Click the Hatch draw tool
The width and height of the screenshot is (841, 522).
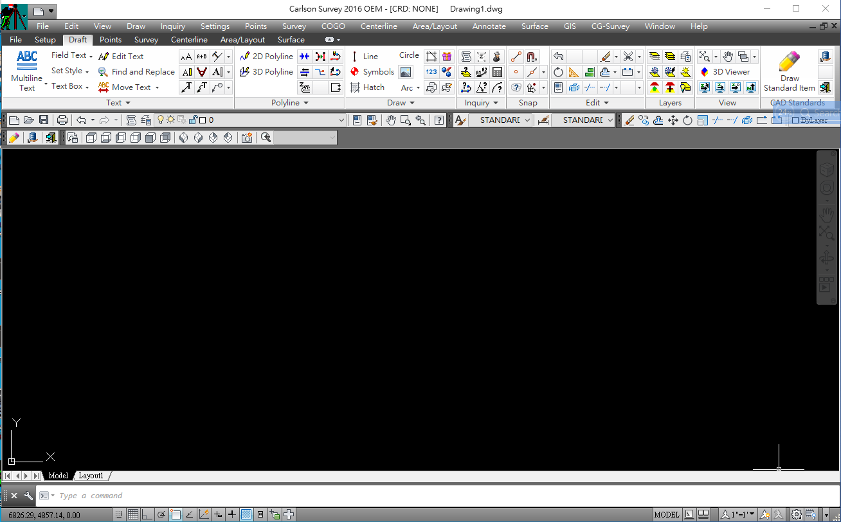pyautogui.click(x=367, y=87)
